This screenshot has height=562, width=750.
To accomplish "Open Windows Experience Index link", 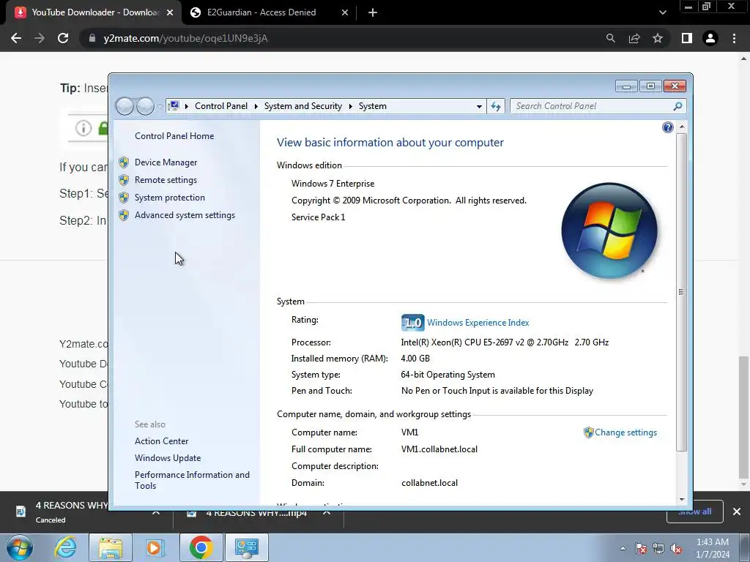I will [x=478, y=323].
